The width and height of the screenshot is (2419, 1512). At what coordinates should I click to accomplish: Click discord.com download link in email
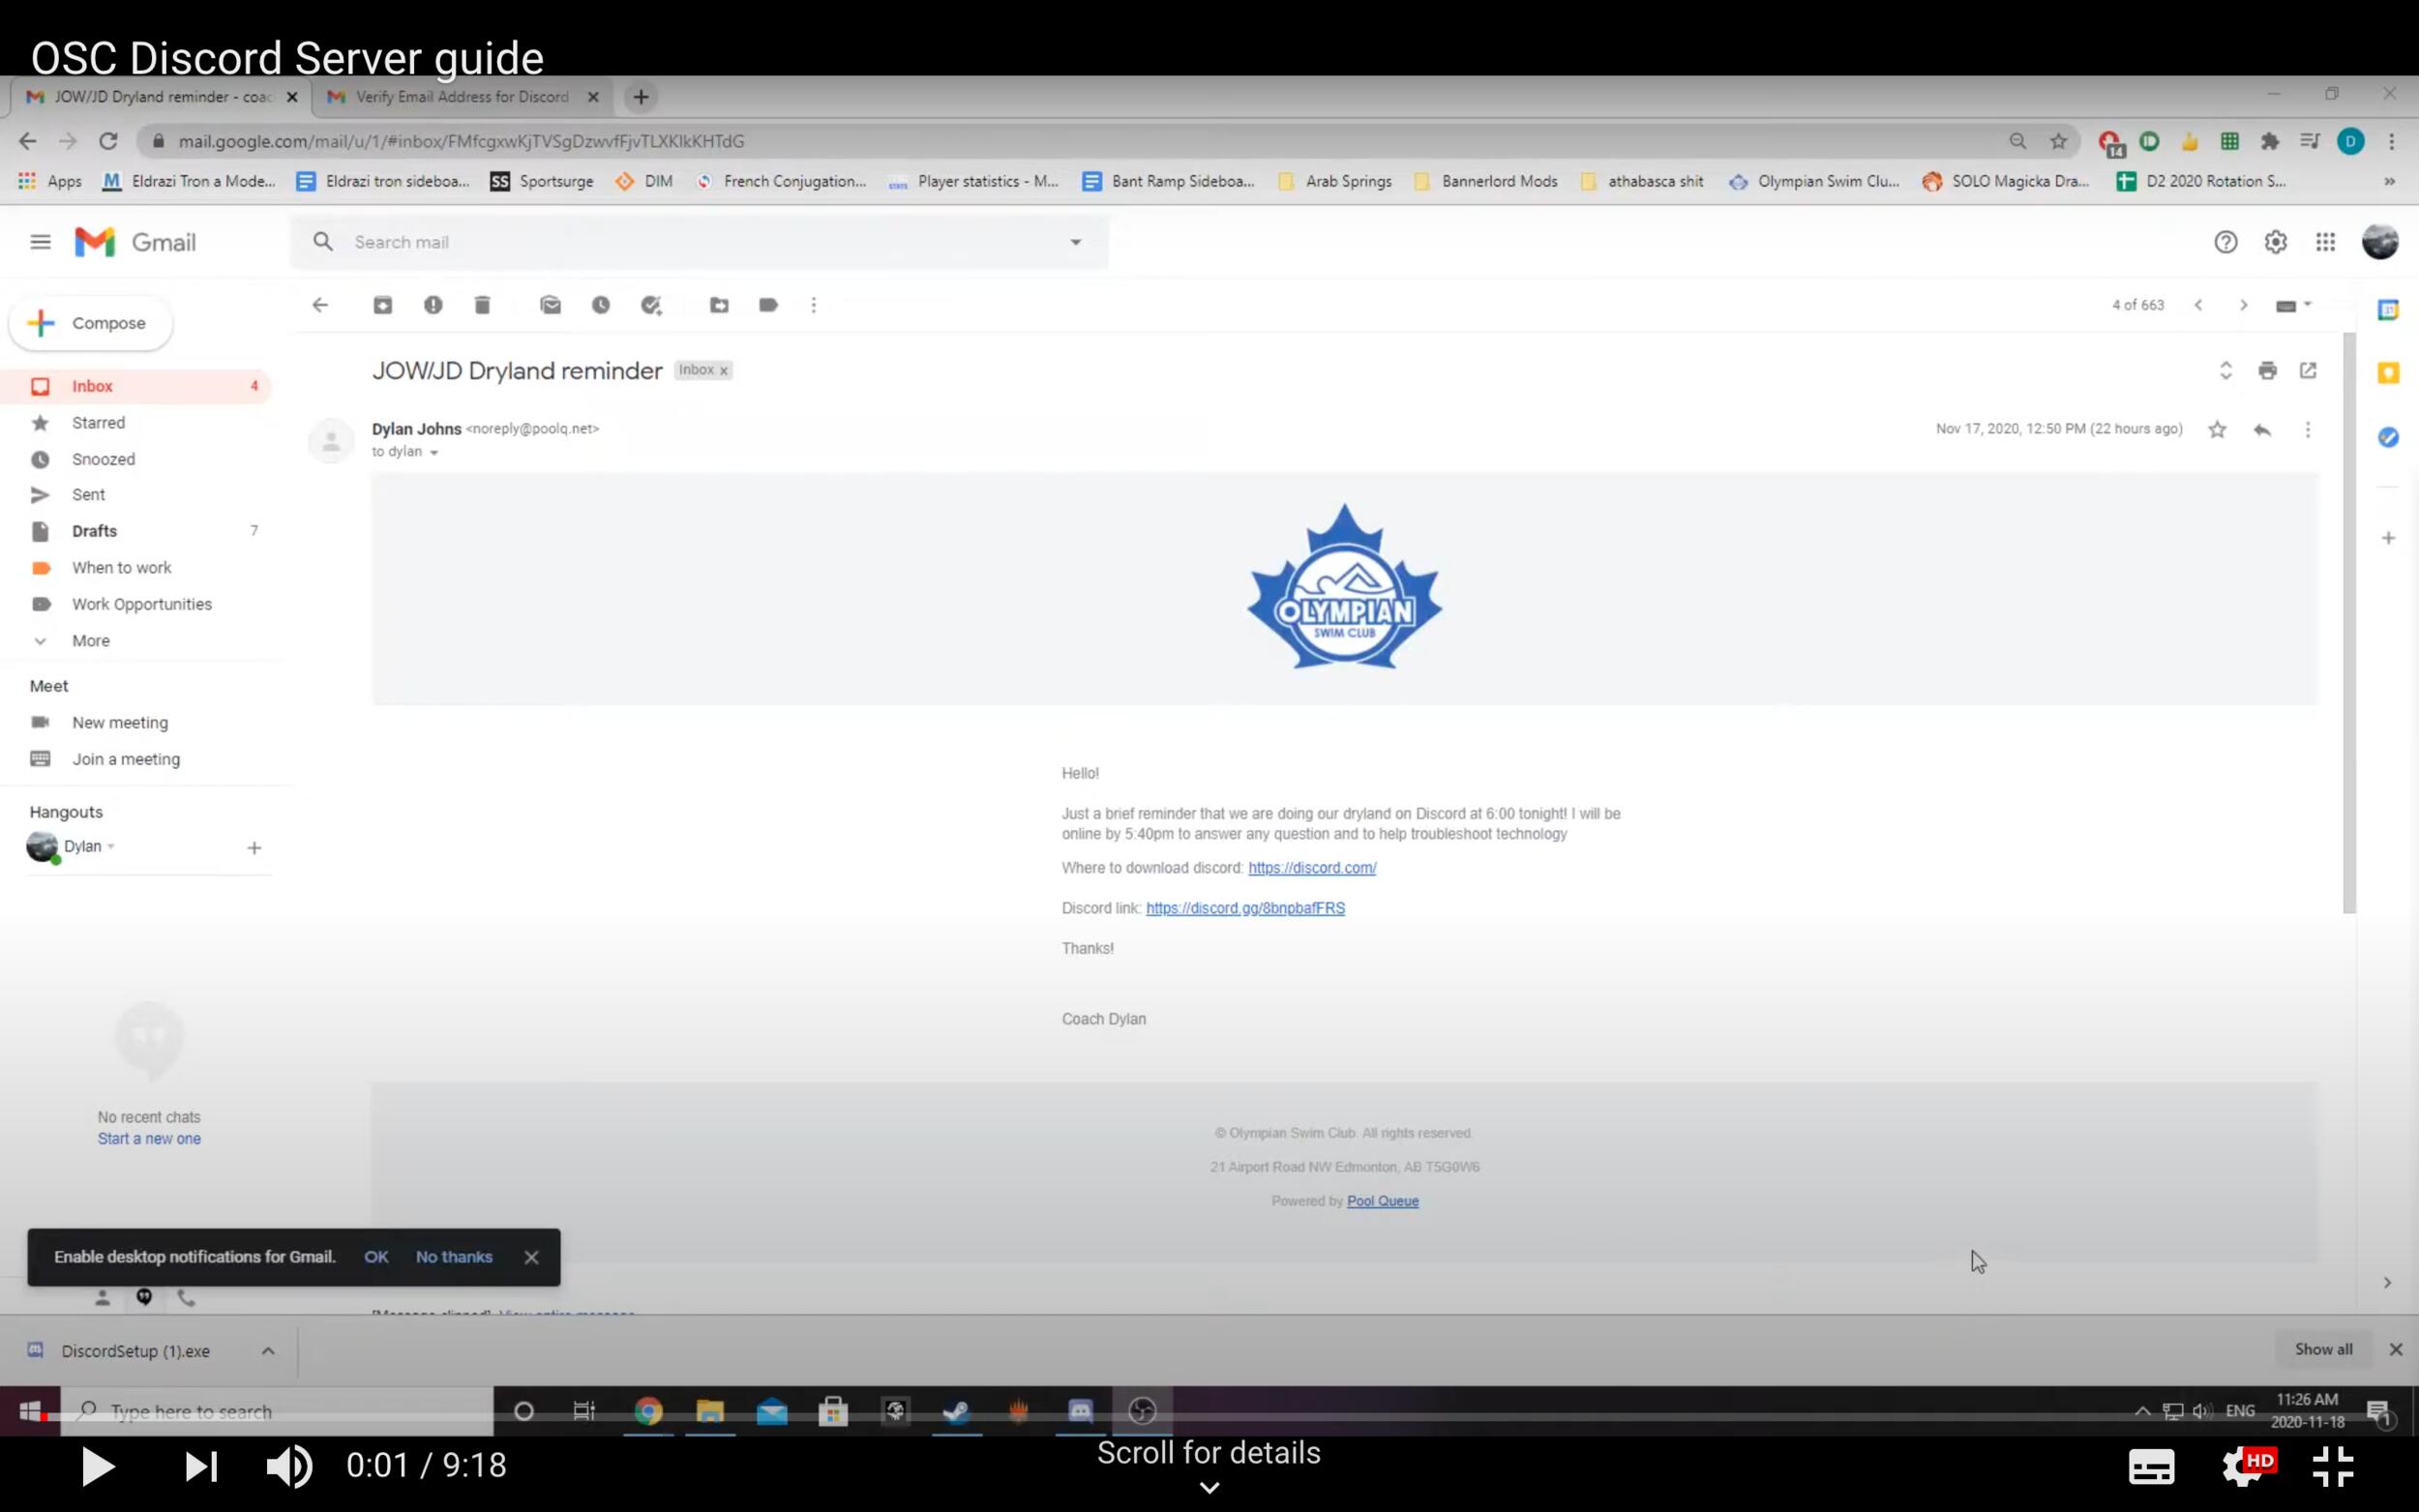coord(1313,868)
